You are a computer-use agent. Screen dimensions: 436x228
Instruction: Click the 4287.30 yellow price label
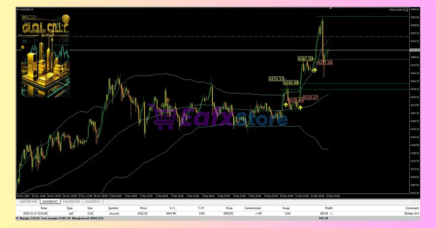[x=305, y=59]
